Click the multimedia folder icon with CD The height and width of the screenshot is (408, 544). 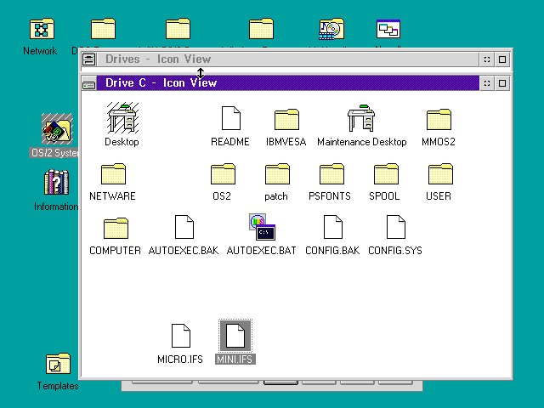click(x=331, y=29)
